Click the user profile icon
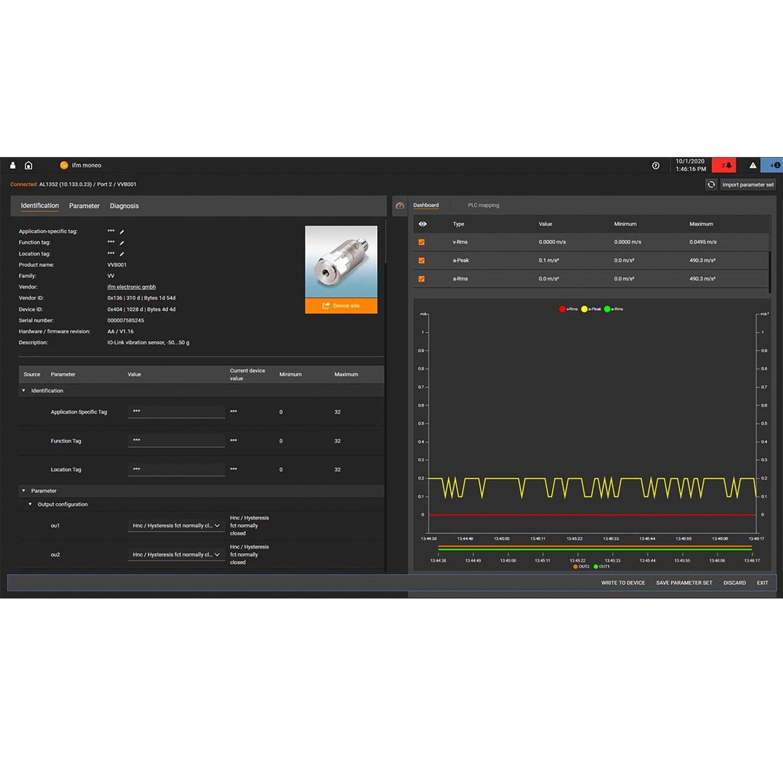Screen dimensions: 783x783 coord(13,165)
